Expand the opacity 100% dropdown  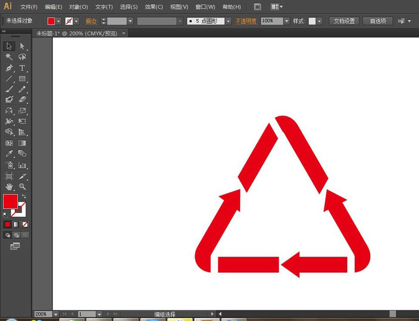pos(286,21)
